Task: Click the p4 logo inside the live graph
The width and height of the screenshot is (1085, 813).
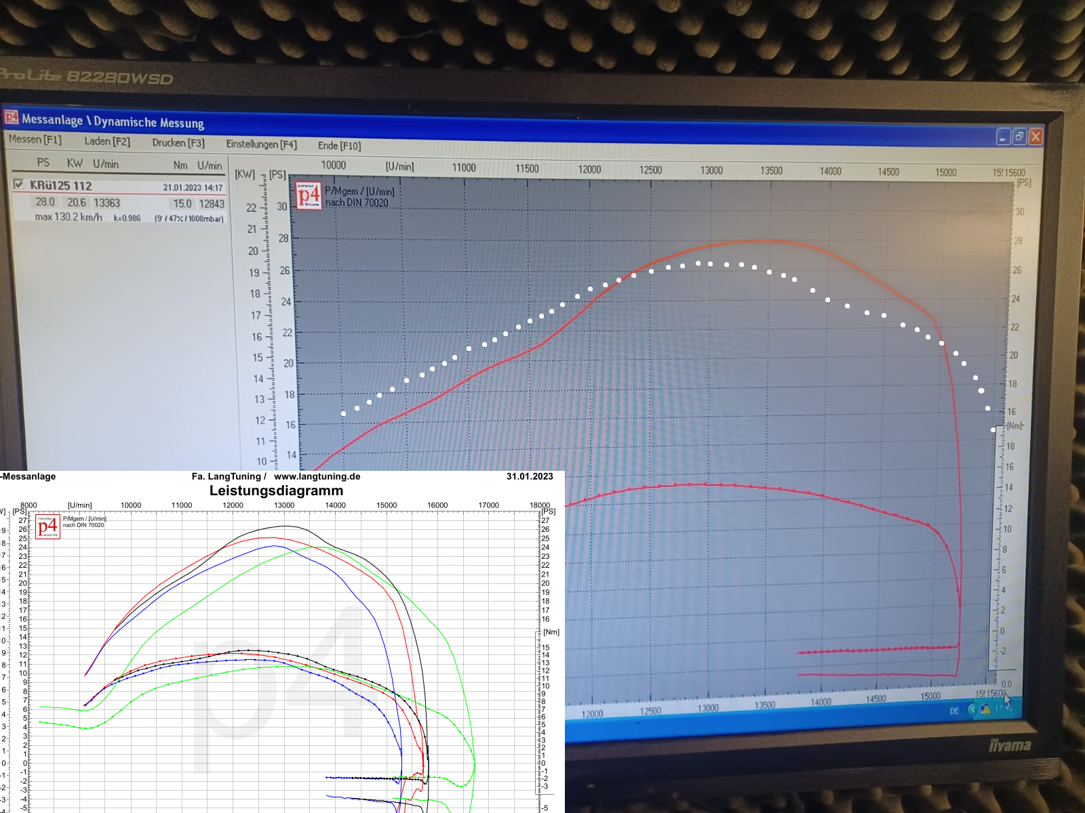Action: (x=309, y=196)
